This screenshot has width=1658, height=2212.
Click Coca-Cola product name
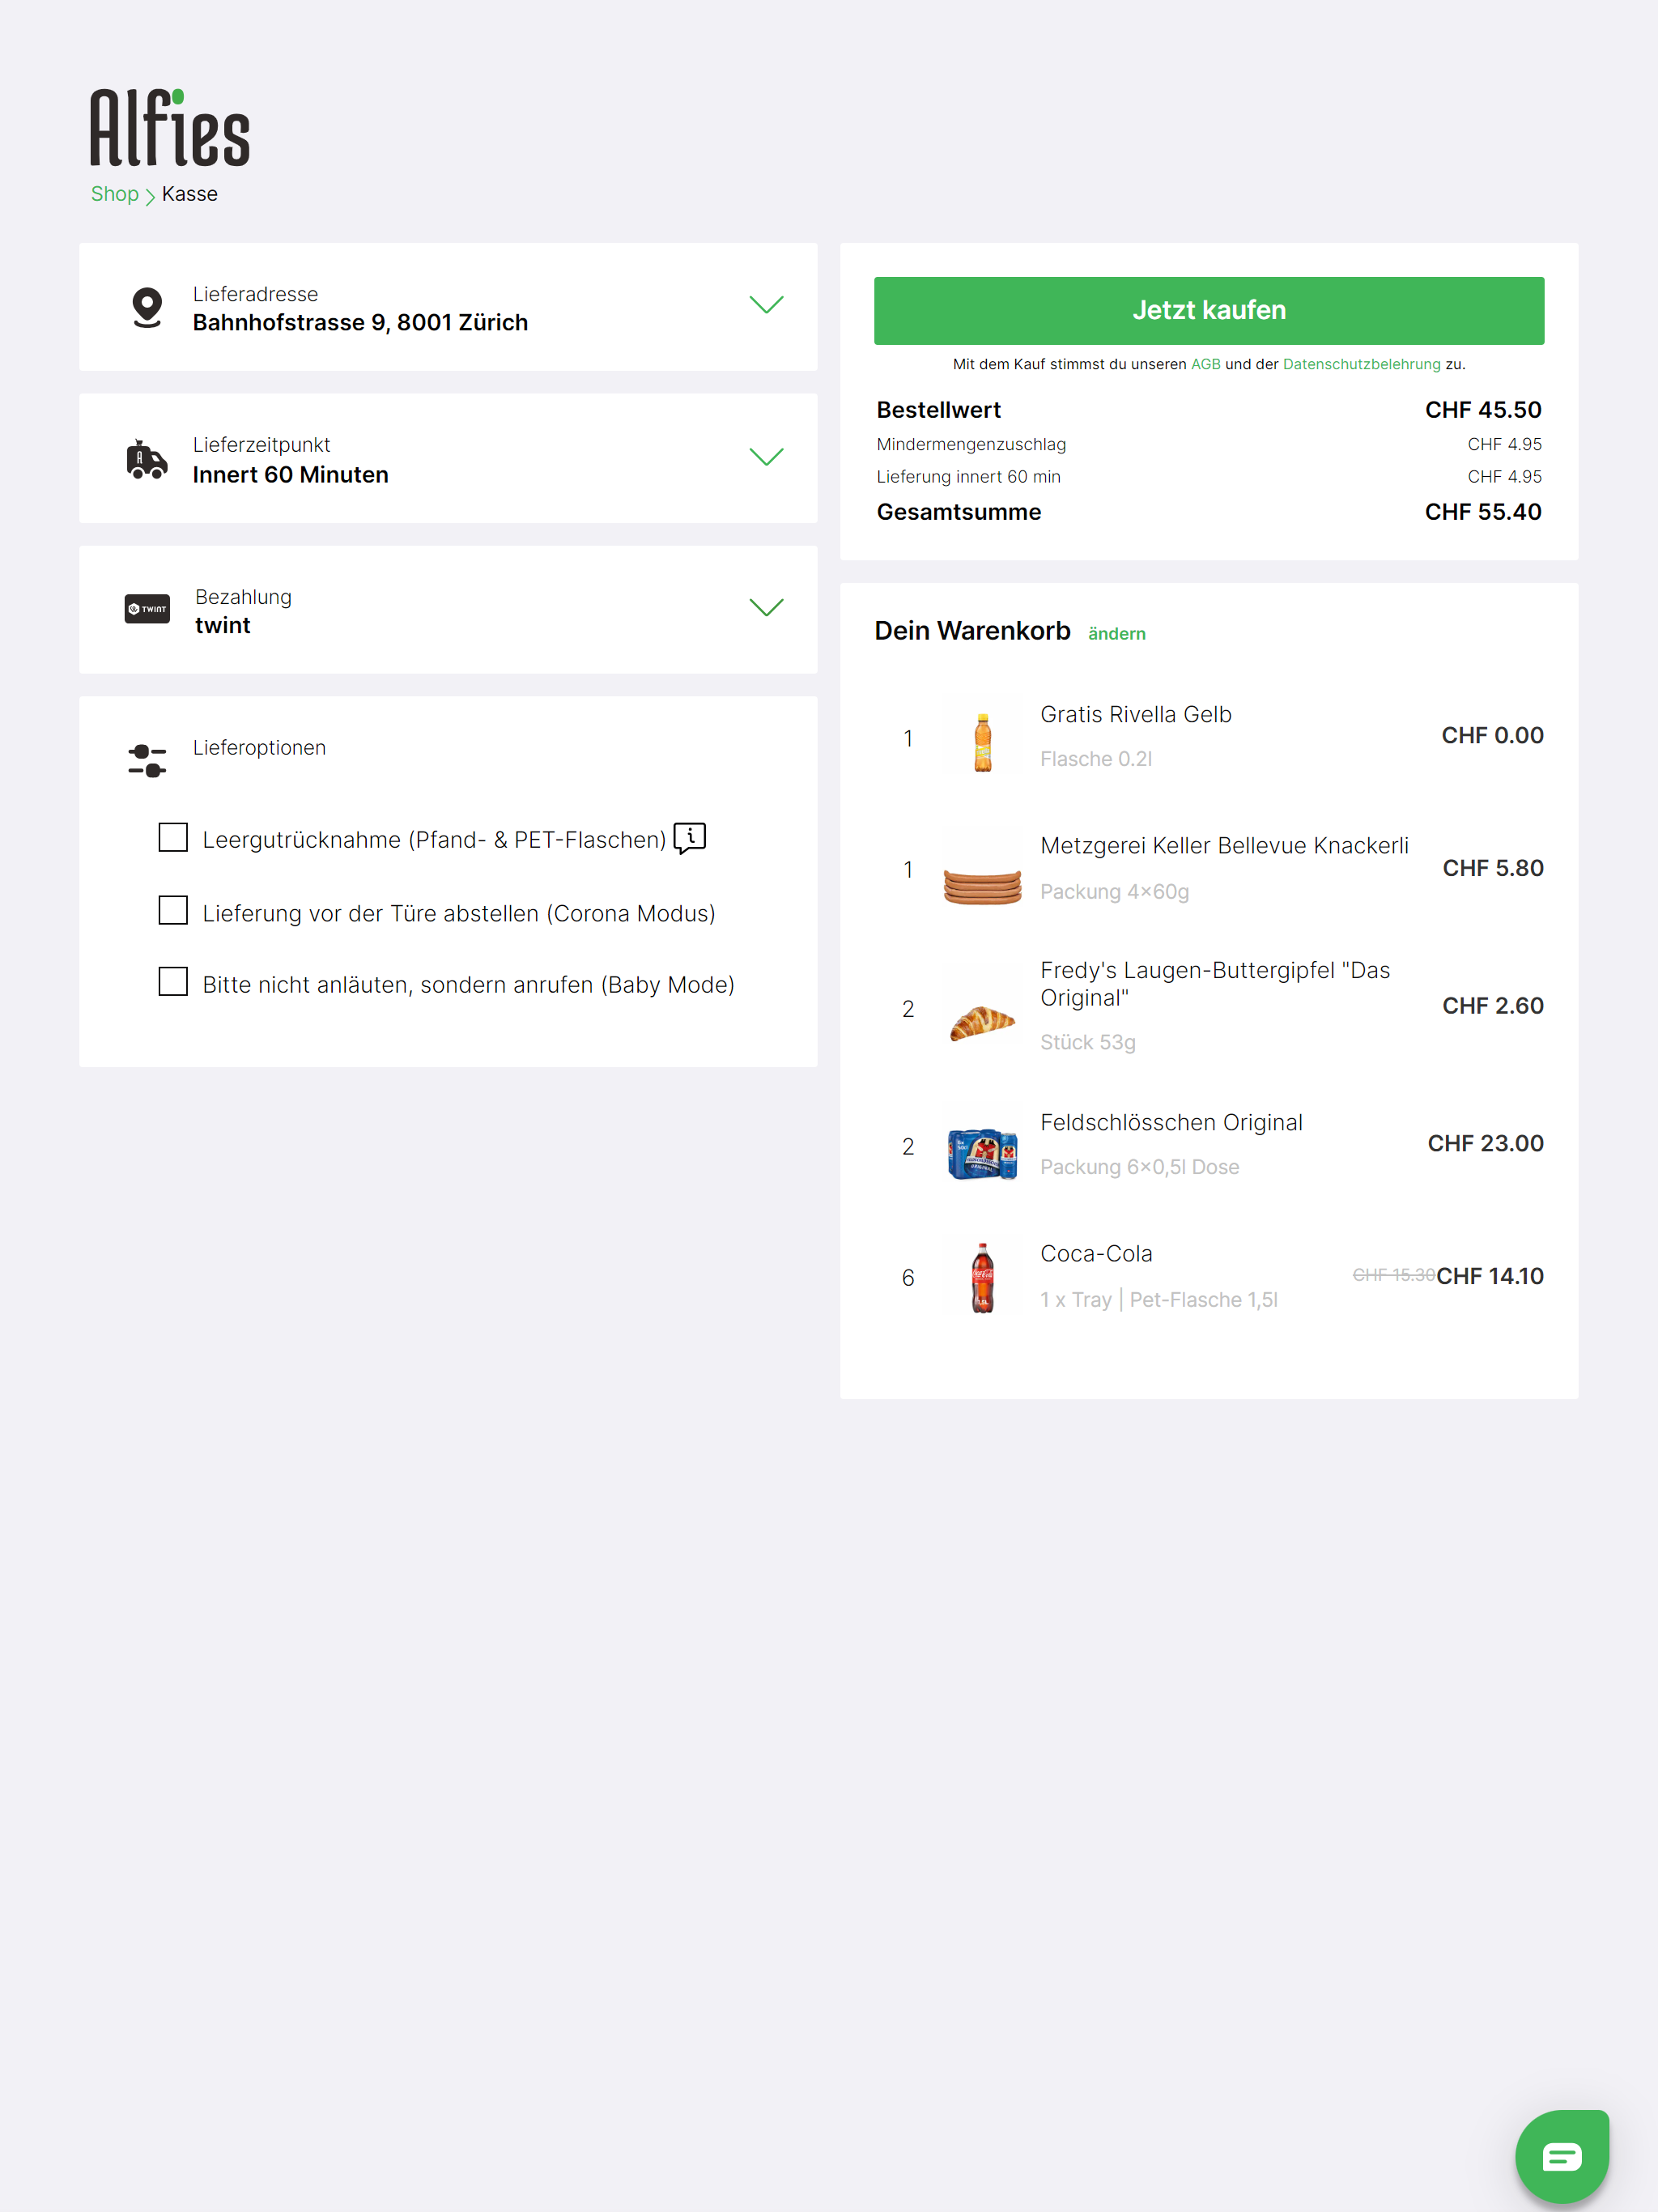[x=1096, y=1254]
